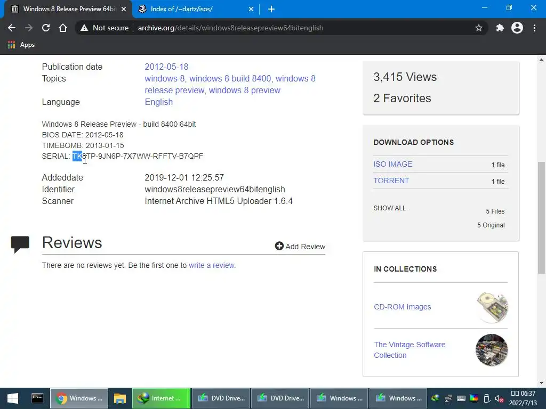The image size is (546, 409).
Task: Click the green IDM tray icon
Action: pos(435,398)
